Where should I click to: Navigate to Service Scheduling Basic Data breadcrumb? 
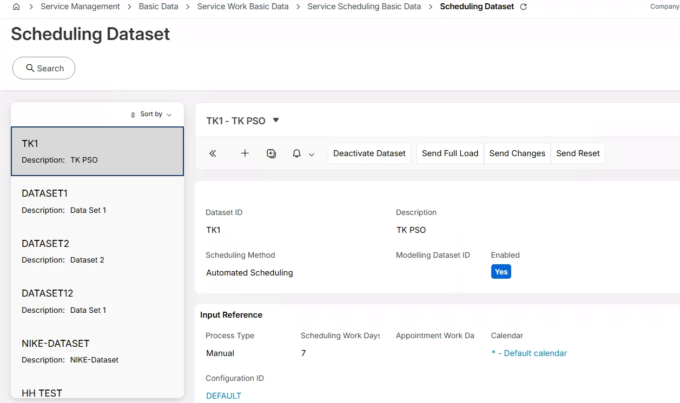364,6
